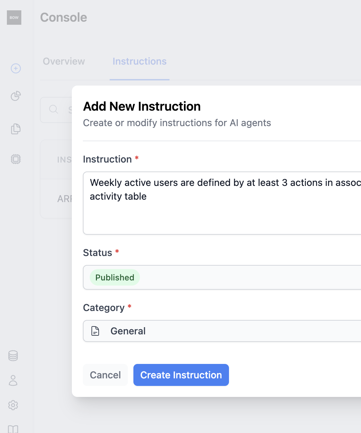Switch to the Overview tab

point(64,61)
